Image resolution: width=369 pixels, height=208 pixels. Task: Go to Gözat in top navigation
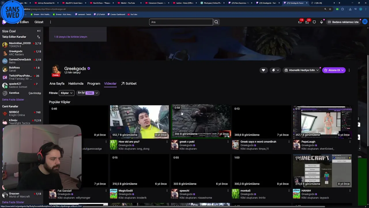click(x=39, y=22)
